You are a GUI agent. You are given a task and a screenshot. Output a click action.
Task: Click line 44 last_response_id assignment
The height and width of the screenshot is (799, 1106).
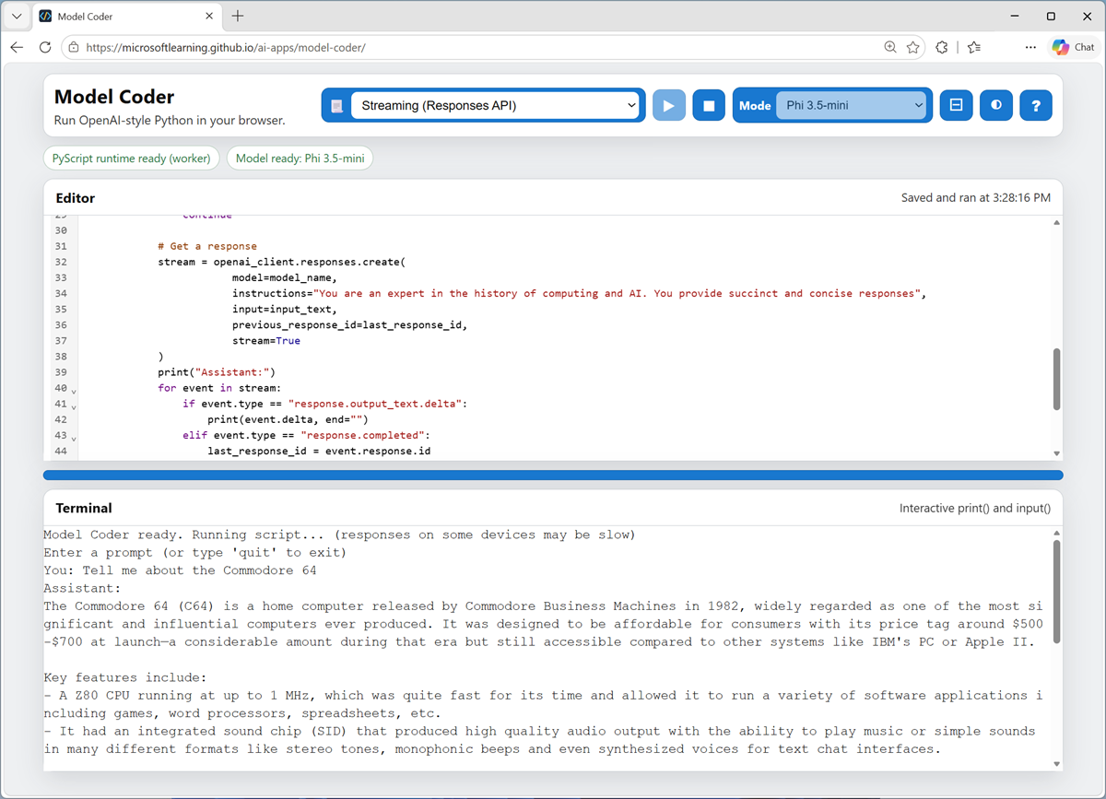click(x=319, y=452)
